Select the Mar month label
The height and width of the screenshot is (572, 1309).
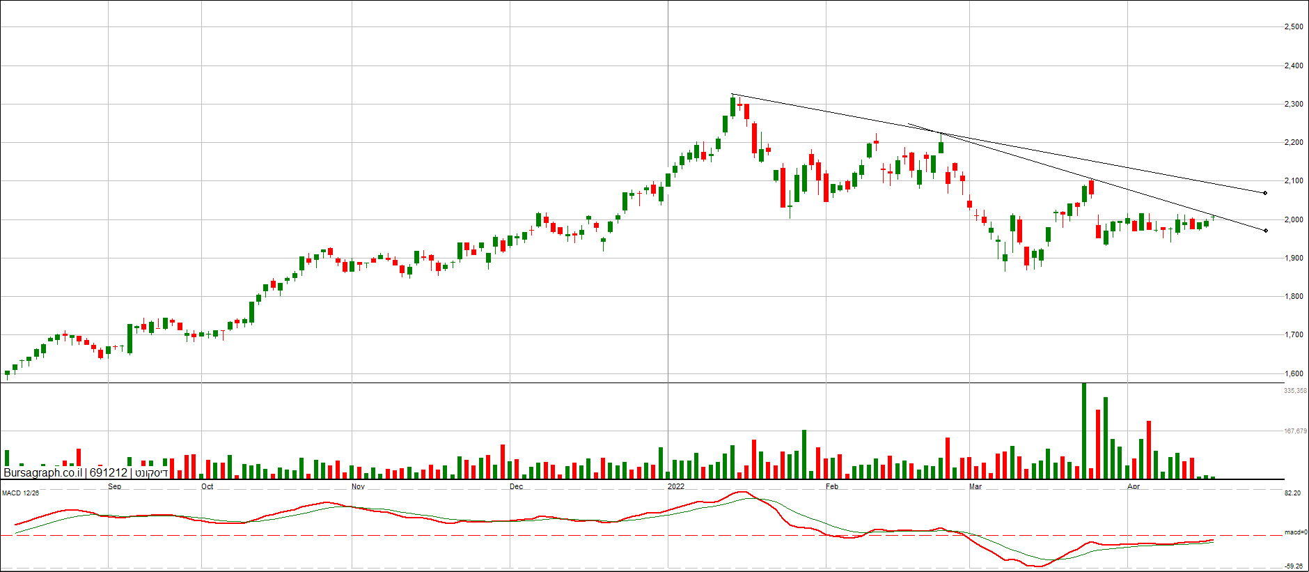pos(975,486)
